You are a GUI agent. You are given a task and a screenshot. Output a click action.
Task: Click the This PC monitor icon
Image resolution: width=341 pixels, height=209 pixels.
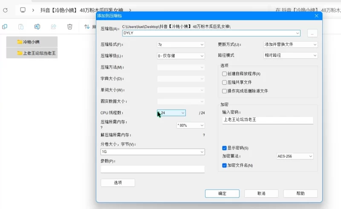click(x=23, y=10)
